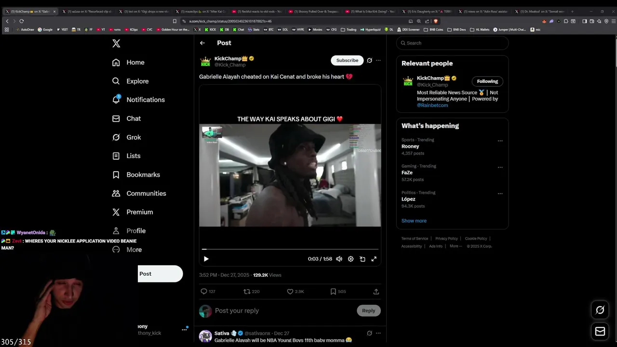617x347 pixels.
Task: Open video playback settings gear
Action: tap(350, 259)
